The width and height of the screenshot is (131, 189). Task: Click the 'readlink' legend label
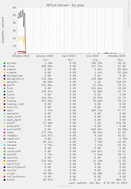[13, 139]
